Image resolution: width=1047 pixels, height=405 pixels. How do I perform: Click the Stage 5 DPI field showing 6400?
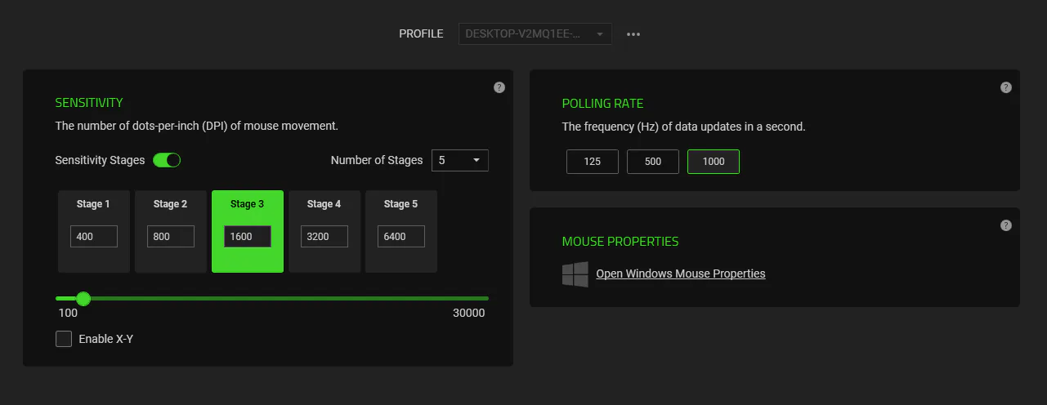click(401, 237)
